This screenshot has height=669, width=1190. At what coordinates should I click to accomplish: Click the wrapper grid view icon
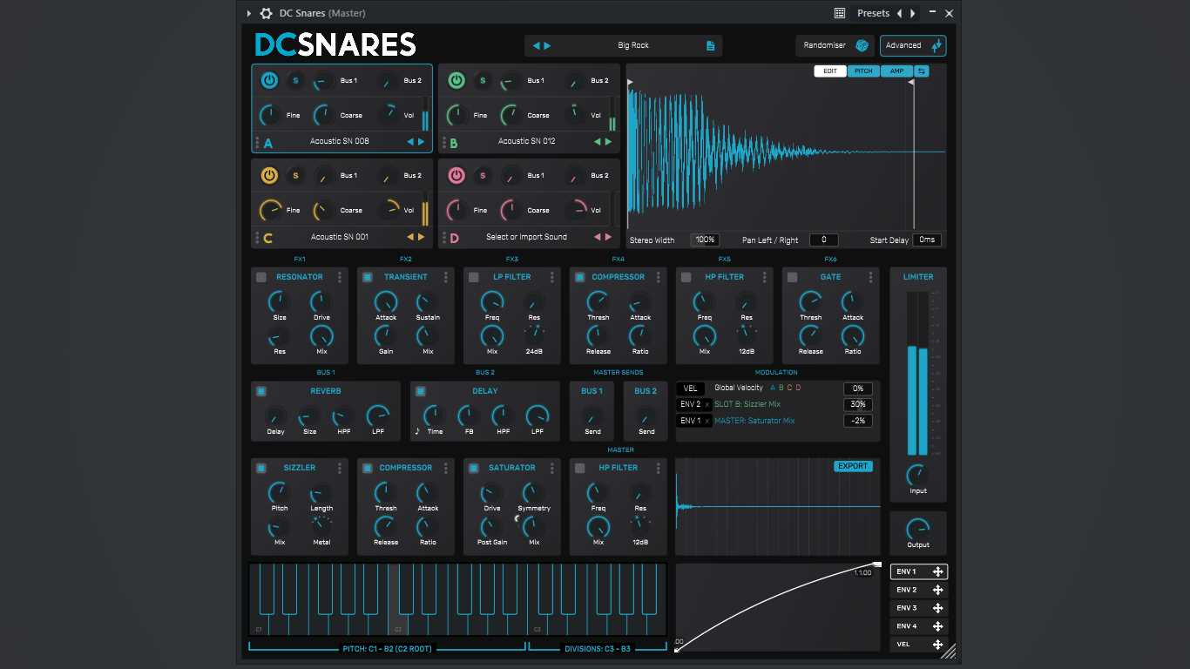click(840, 13)
